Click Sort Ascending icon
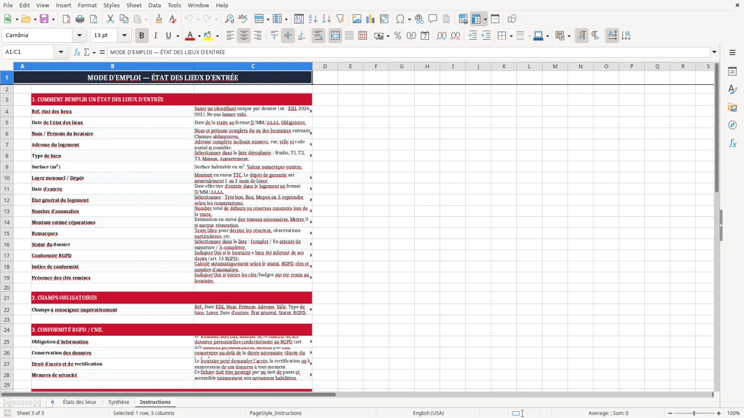The image size is (744, 418). (312, 19)
